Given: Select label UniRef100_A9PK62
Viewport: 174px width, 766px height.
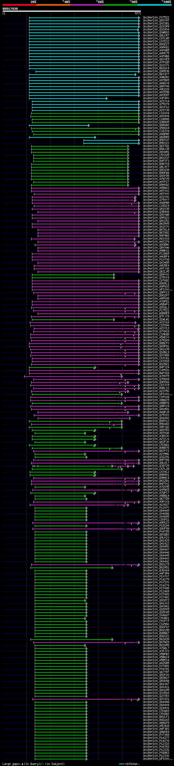Looking at the screenshot, I should (156, 47).
